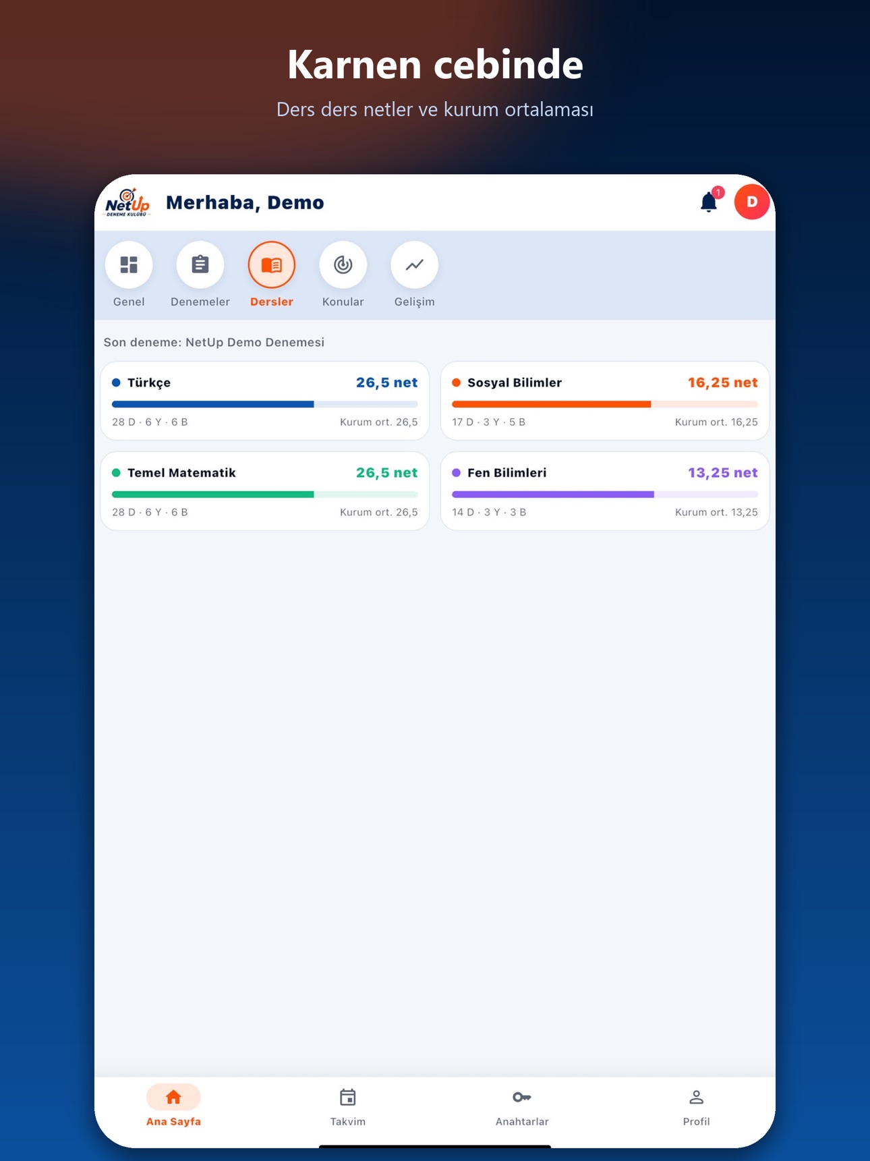Click the 'Karnen cebinde' headline
This screenshot has height=1161, width=870.
point(435,65)
